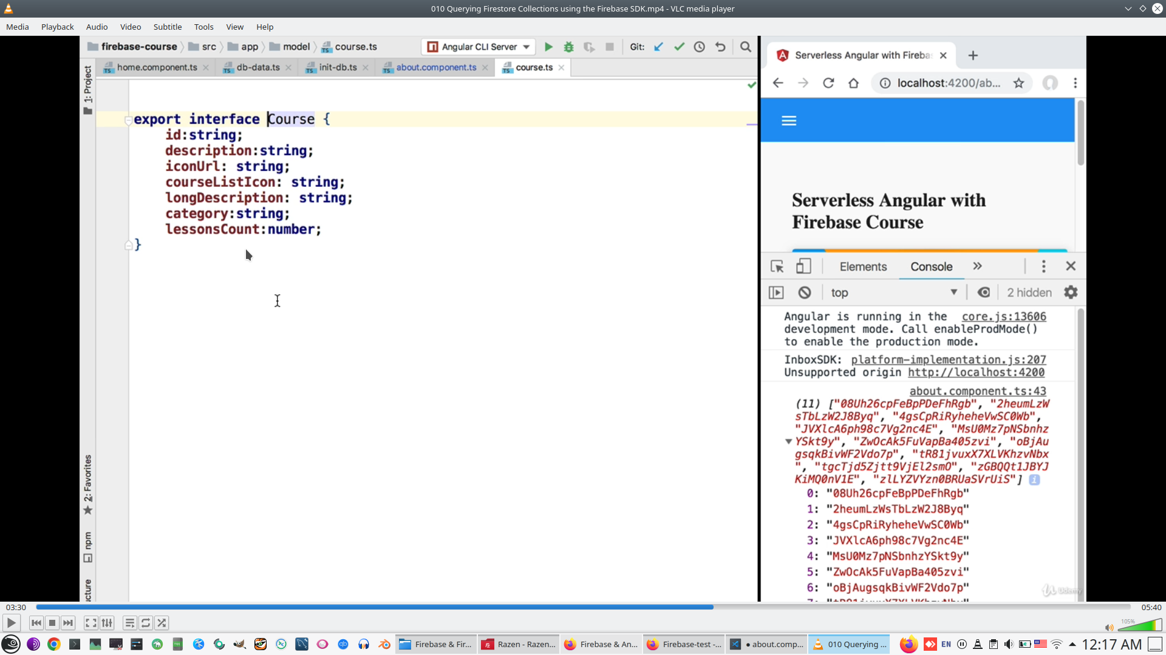
Task: Open the Playback menu
Action: [57, 27]
